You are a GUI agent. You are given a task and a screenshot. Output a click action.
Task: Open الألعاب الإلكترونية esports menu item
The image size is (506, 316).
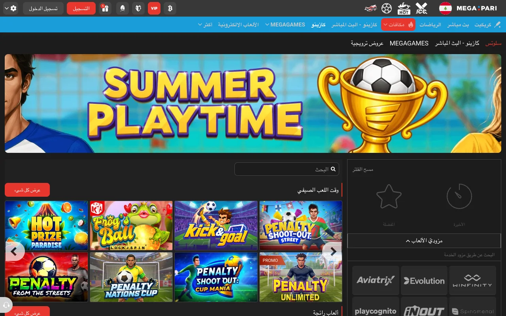[238, 24]
